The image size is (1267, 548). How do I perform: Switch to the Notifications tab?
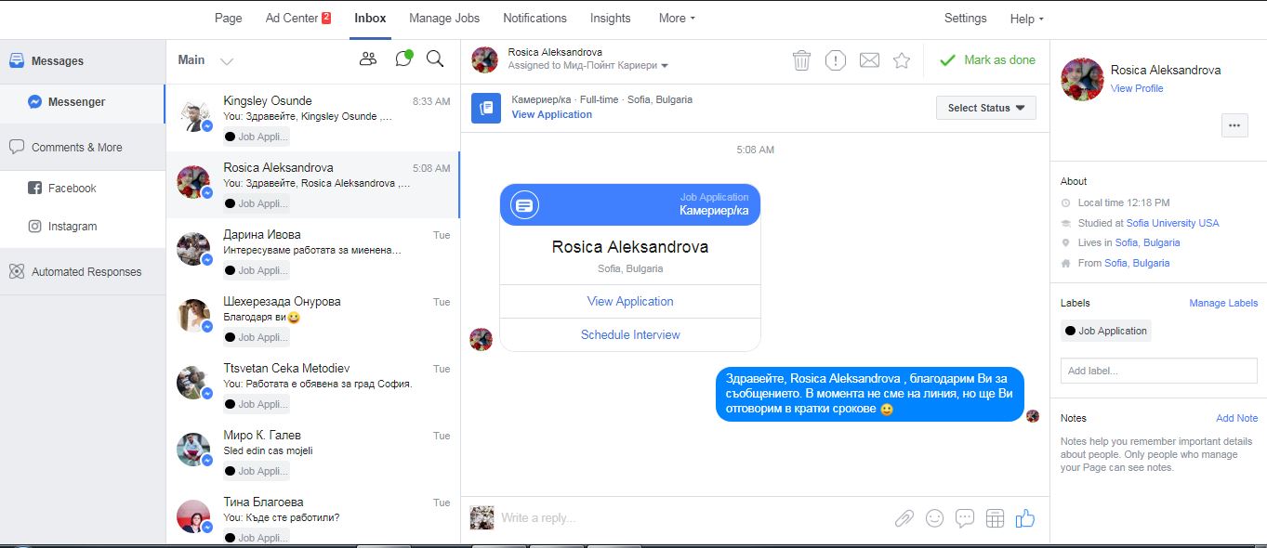click(535, 18)
